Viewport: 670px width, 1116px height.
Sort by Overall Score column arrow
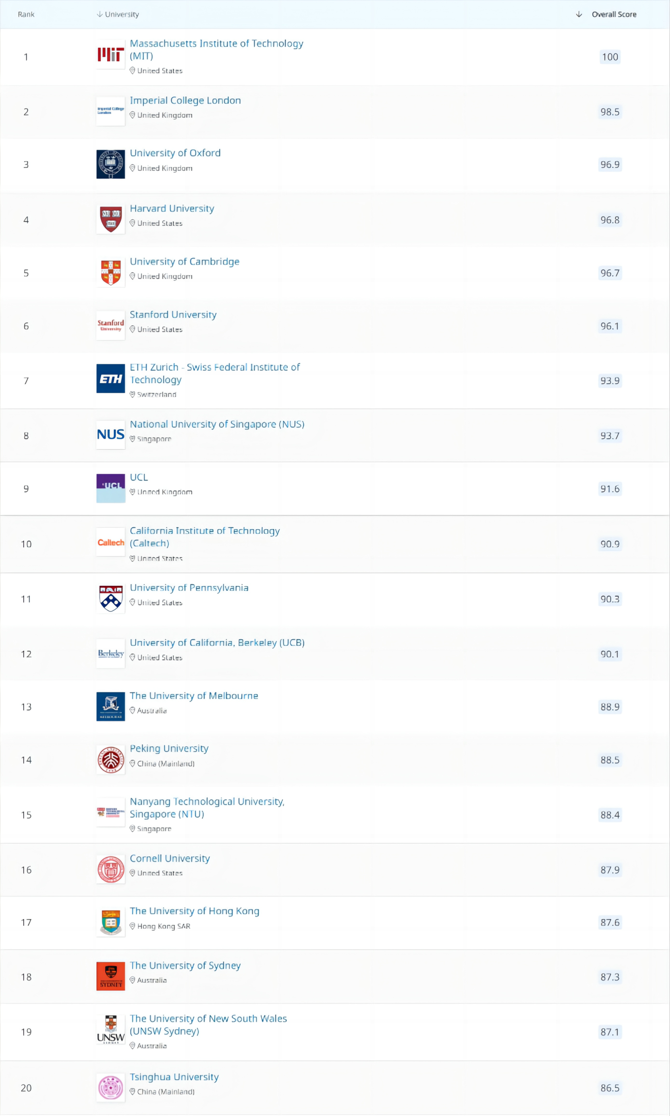pos(579,14)
